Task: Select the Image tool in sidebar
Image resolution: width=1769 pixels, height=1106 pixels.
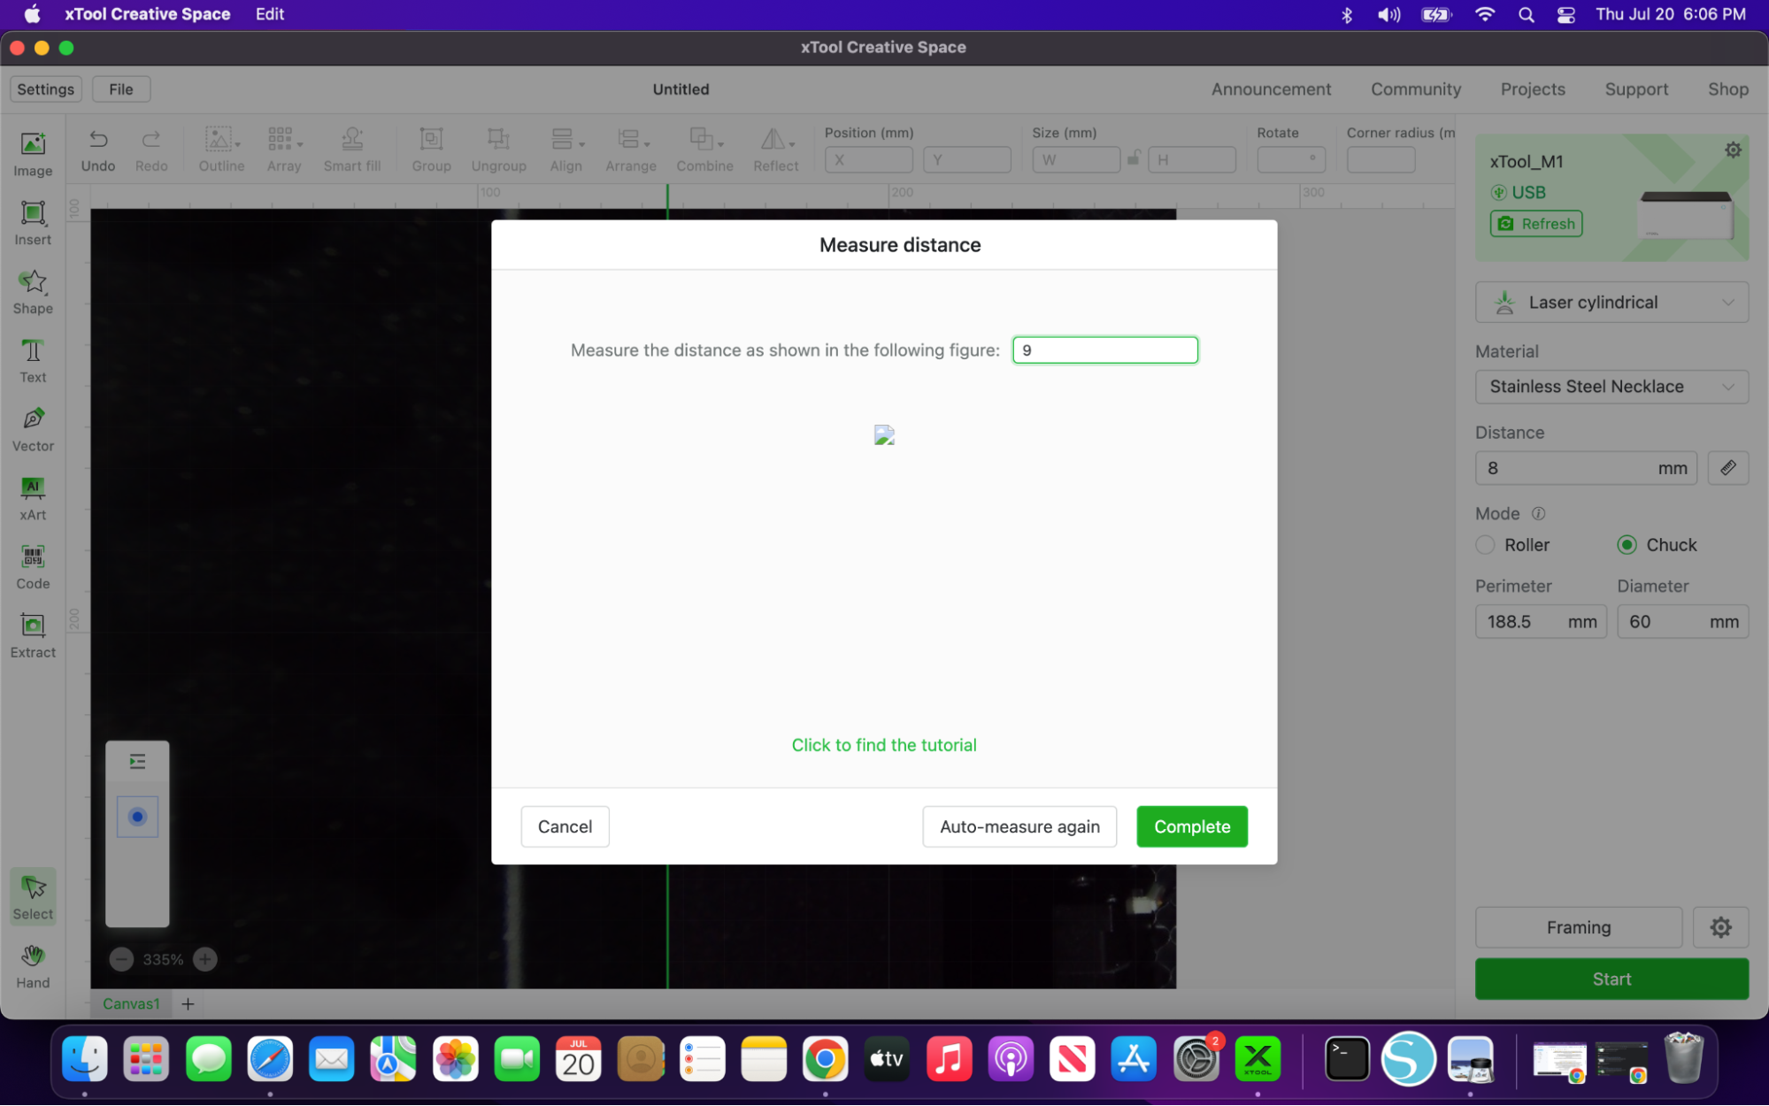Action: (x=33, y=154)
